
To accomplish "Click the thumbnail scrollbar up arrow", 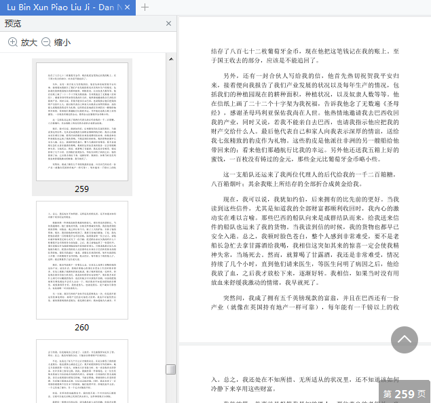I will (171, 59).
